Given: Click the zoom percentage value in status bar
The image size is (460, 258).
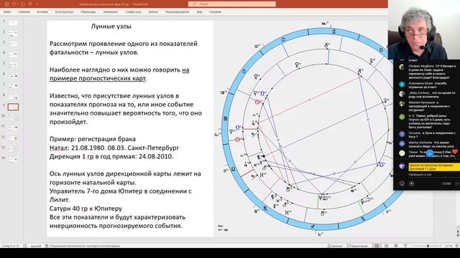Looking at the screenshot, I should 448,246.
